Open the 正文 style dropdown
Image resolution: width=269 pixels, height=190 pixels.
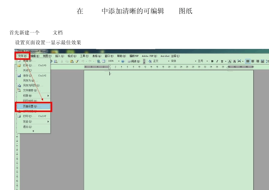point(169,61)
